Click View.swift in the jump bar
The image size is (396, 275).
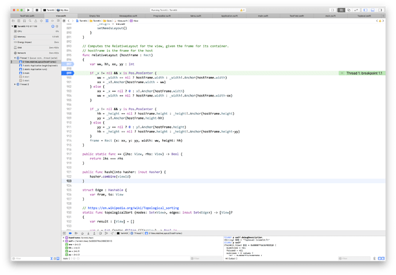121,21
